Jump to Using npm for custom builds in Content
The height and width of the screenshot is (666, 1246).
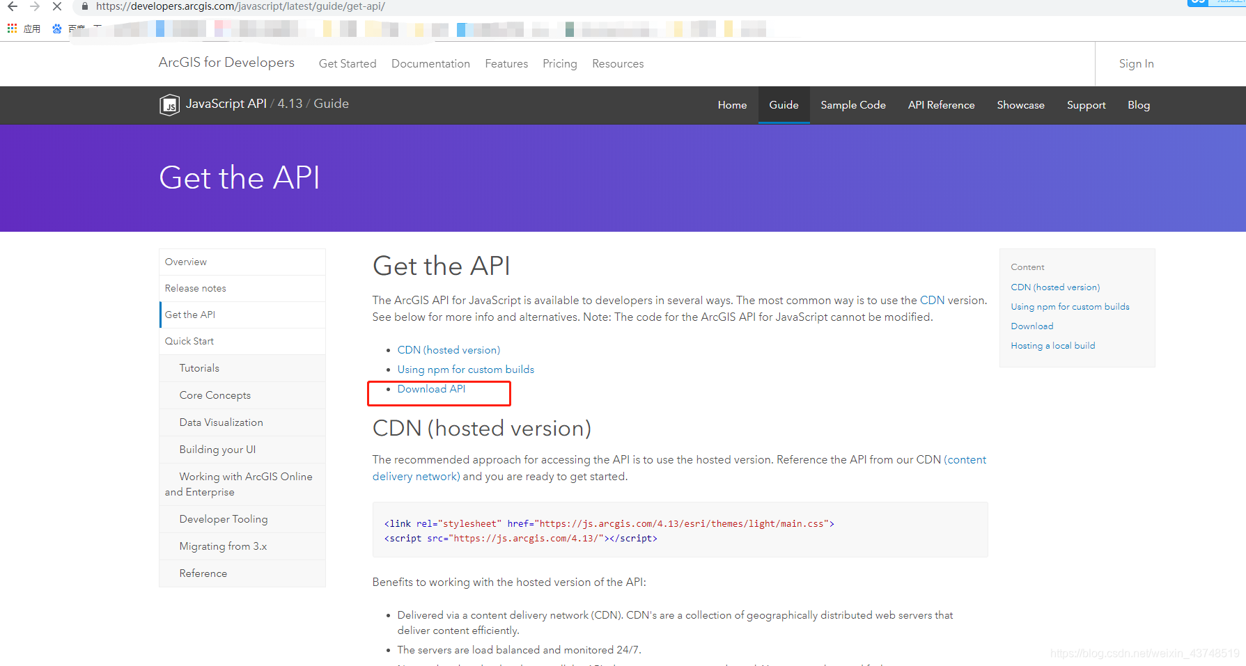coord(1070,307)
